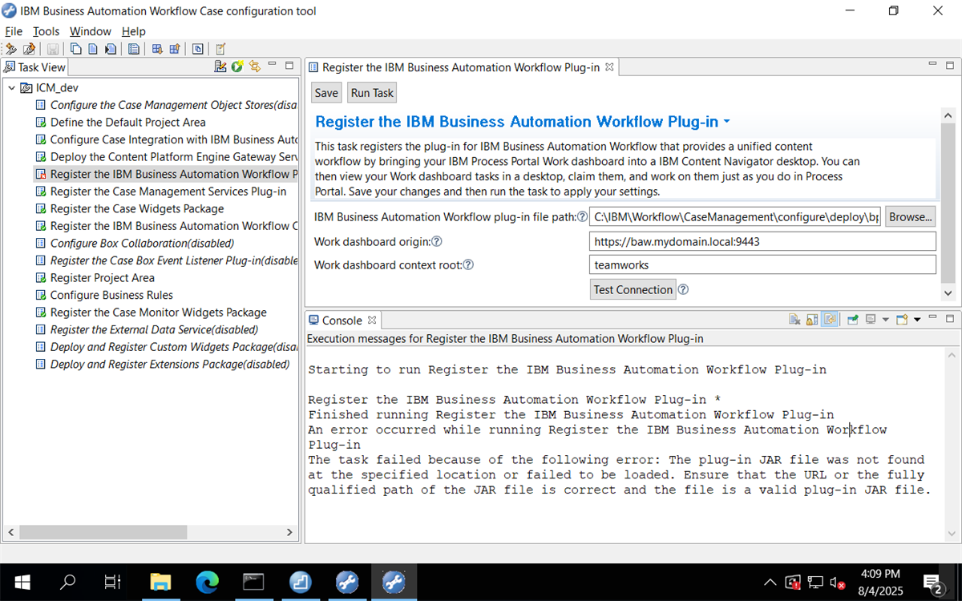The height and width of the screenshot is (601, 962).
Task: Select Register the External Data Service(disabled)
Action: point(154,330)
